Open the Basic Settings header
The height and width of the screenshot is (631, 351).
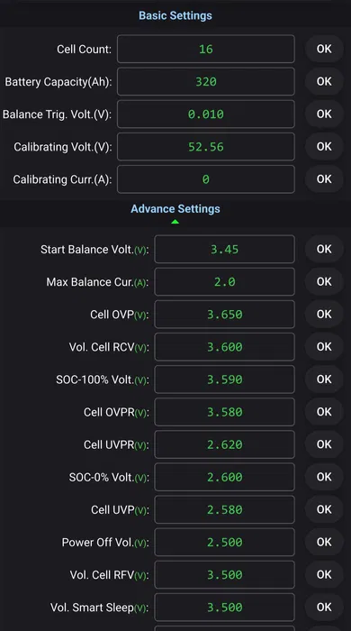click(x=175, y=15)
